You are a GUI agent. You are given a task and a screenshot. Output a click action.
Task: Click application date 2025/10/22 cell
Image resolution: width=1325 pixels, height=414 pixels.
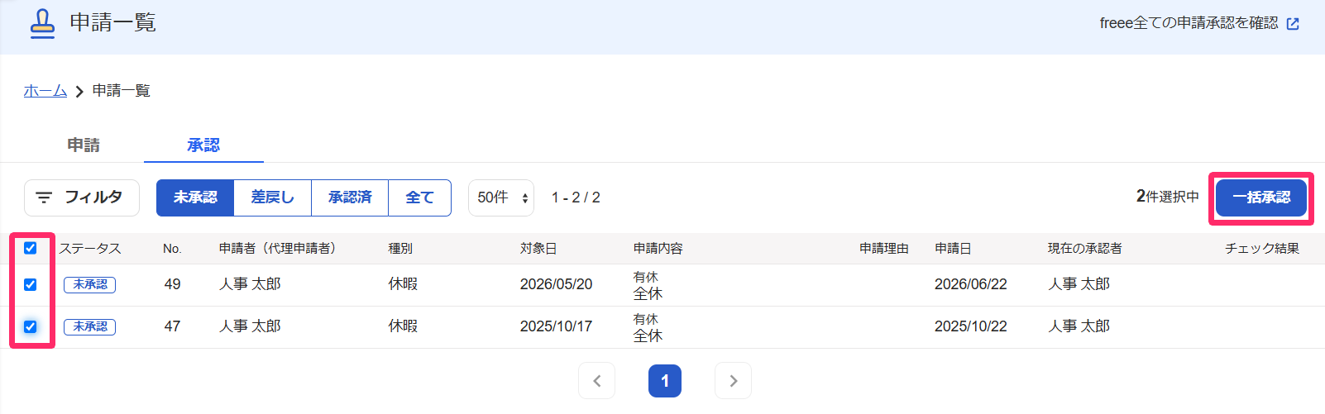pyautogui.click(x=971, y=326)
